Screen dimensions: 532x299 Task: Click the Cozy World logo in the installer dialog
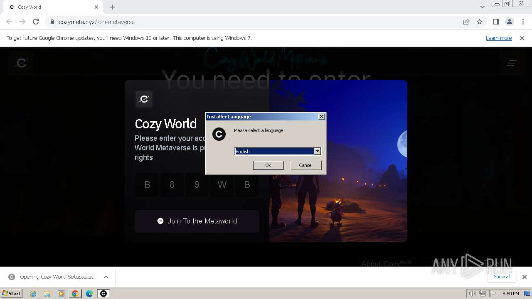(x=219, y=134)
